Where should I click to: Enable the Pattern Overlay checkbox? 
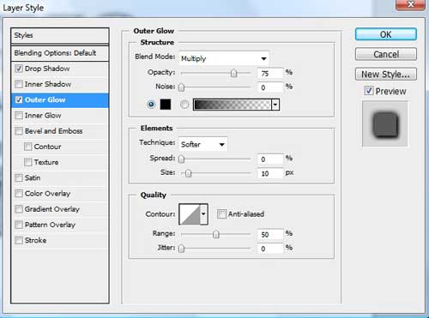[19, 225]
